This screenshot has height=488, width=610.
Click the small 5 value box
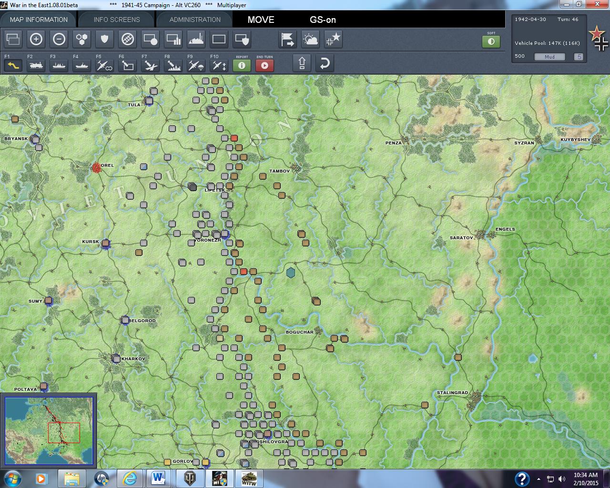coord(579,57)
